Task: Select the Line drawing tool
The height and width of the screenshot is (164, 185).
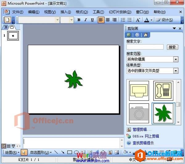Action: [56, 152]
